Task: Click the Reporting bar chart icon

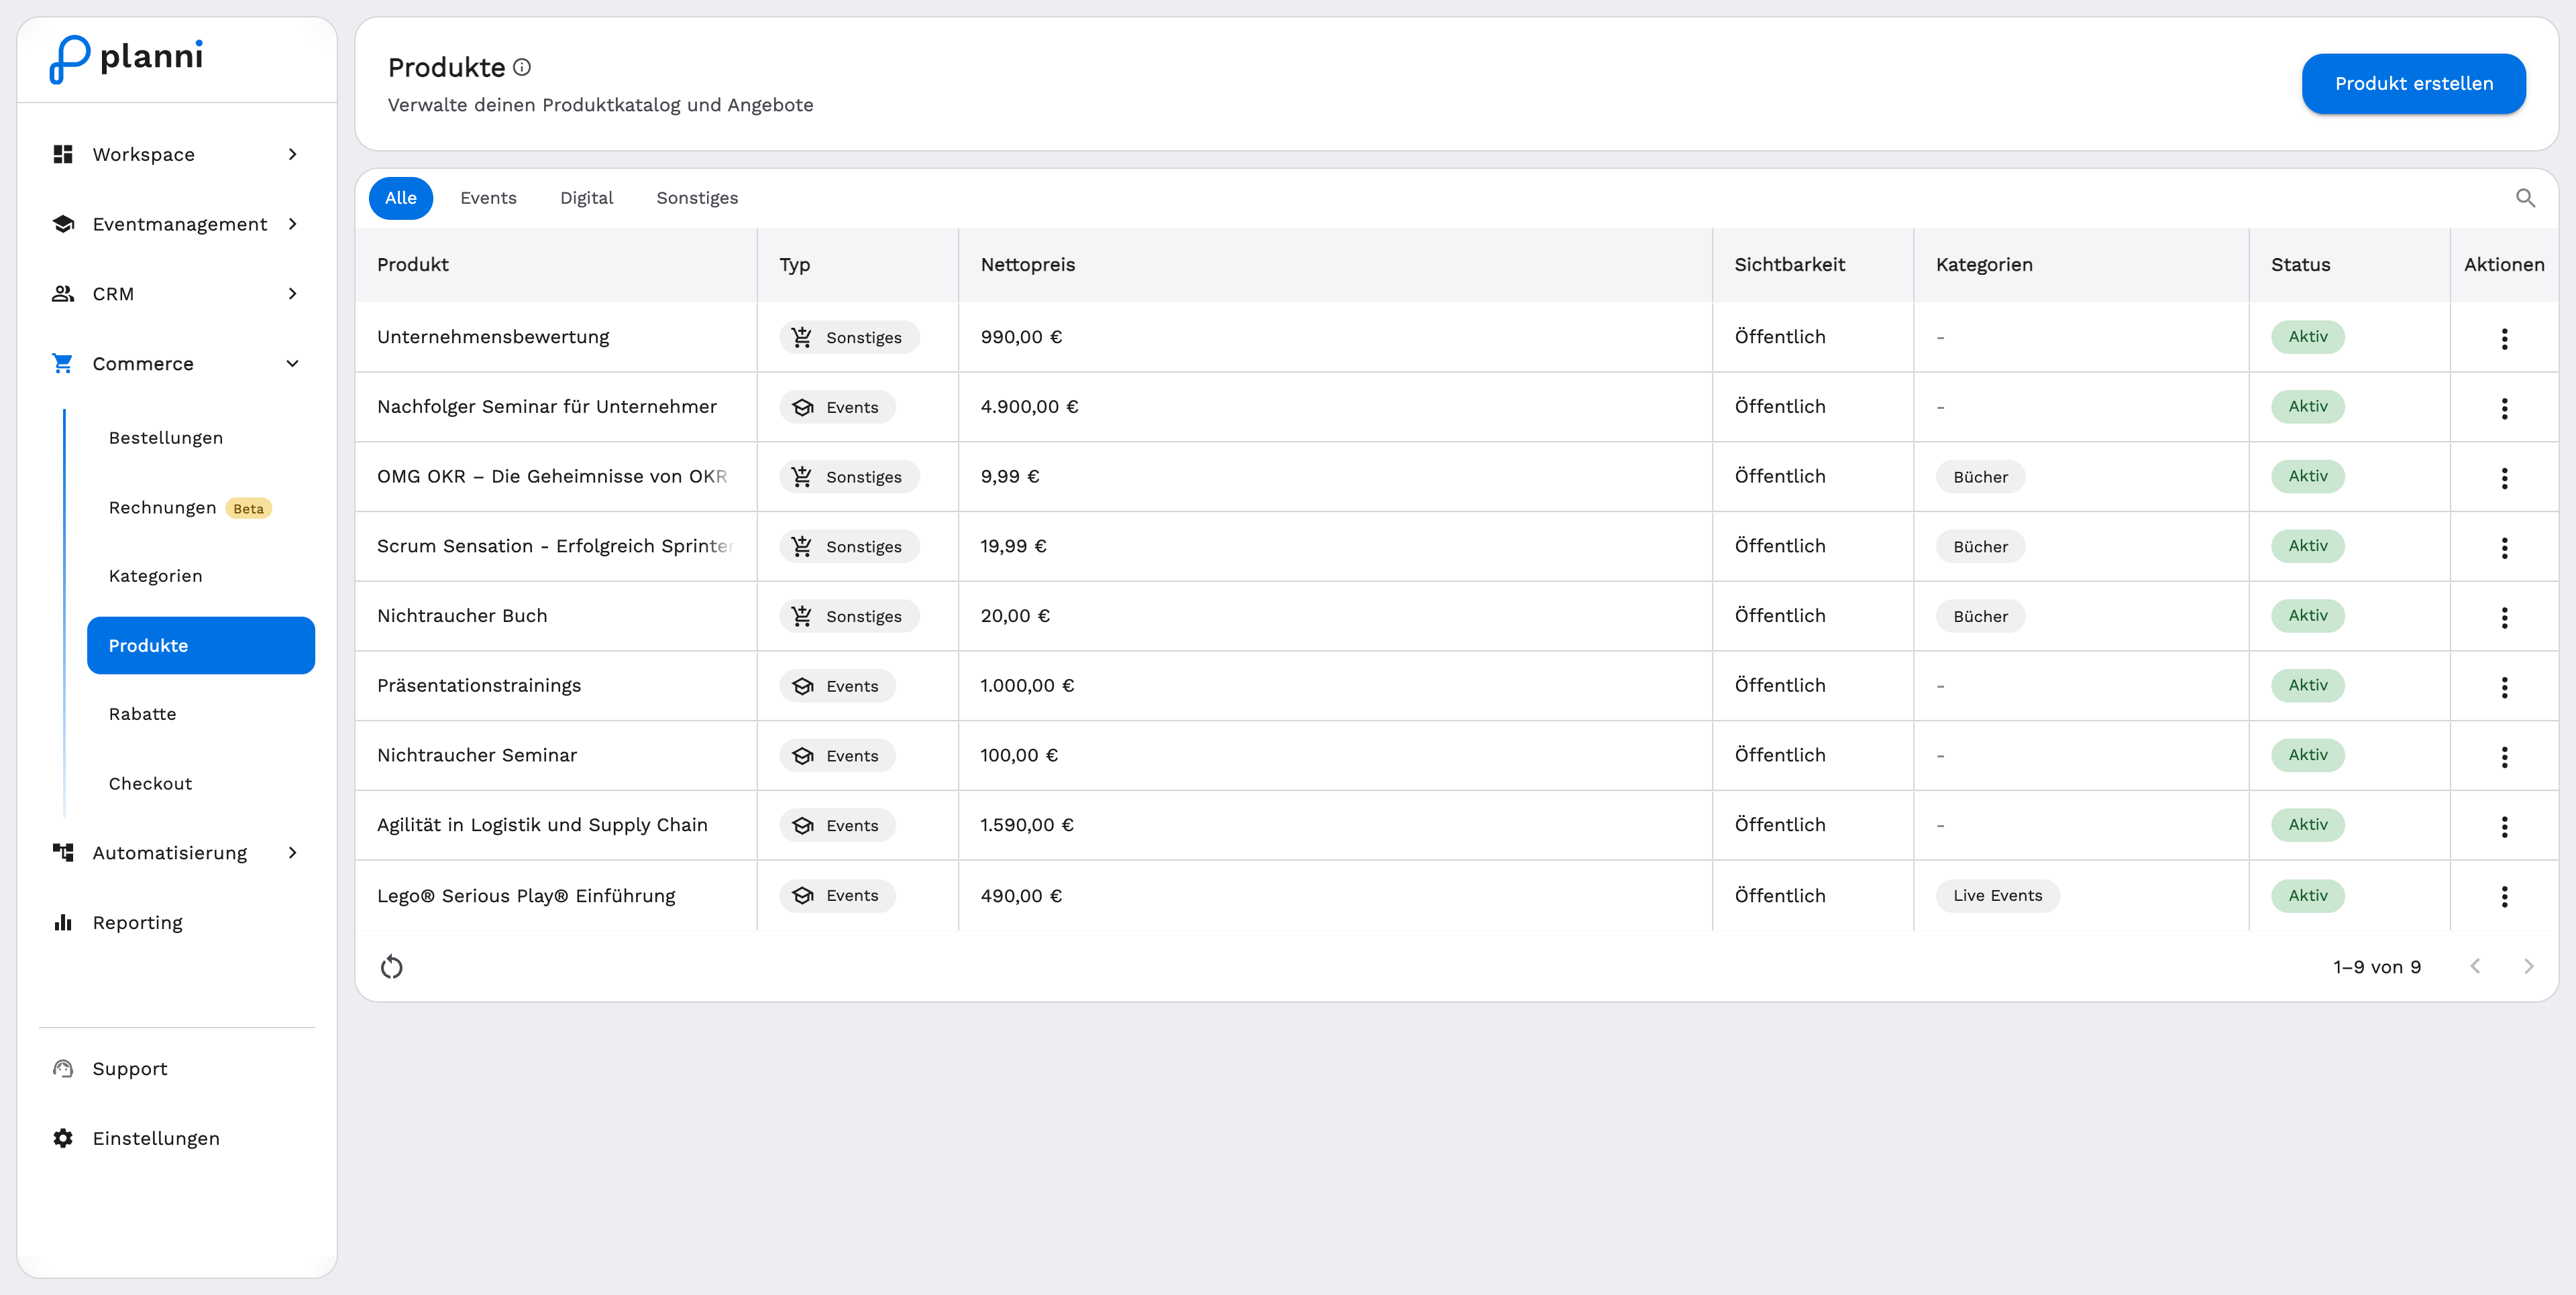Action: (63, 922)
